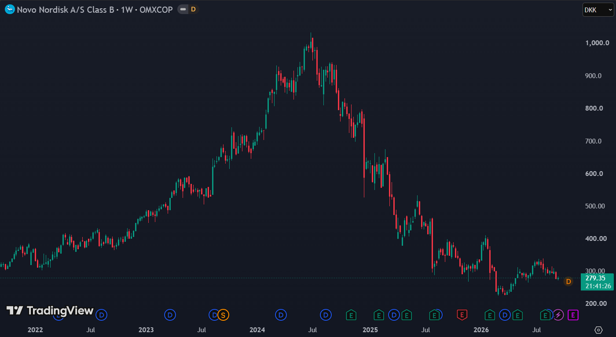Image resolution: width=616 pixels, height=337 pixels.
Task: Click the 2024 label on time axis
Action: (x=257, y=330)
